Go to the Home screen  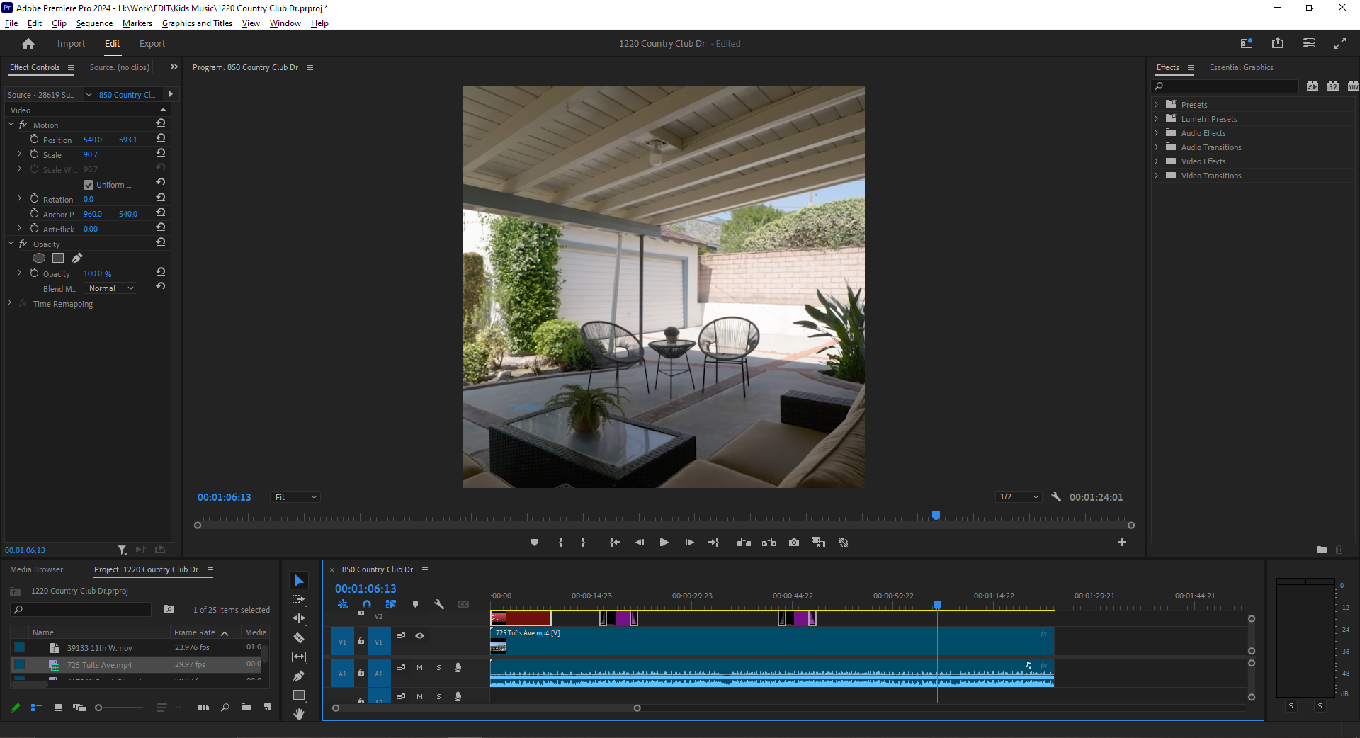(28, 44)
